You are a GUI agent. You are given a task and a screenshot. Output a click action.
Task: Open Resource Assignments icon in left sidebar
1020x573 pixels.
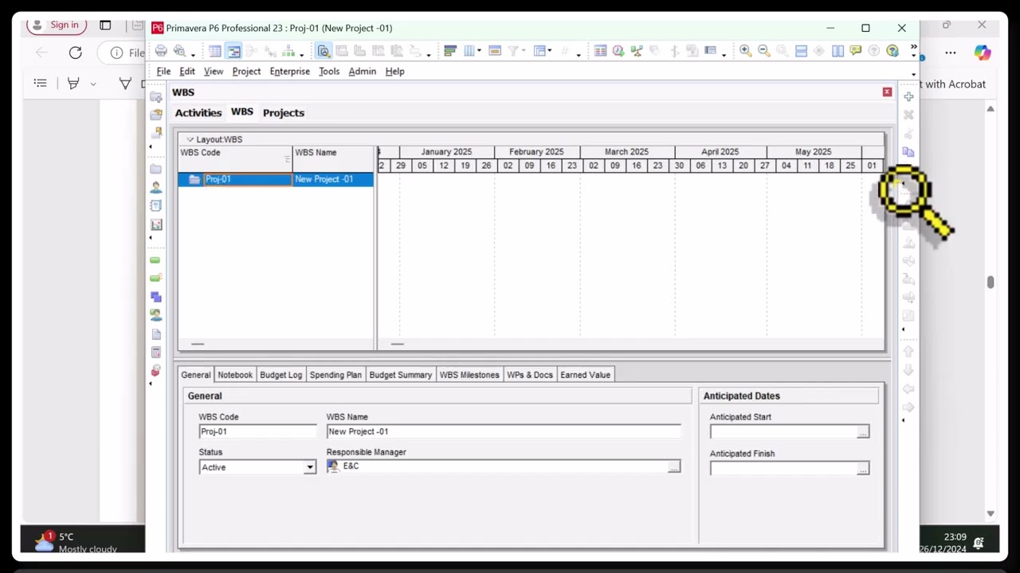point(155,314)
